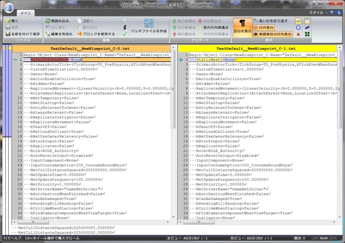The height and width of the screenshot is (243, 345).
Task: Toggle 単語単位の行内差分 option
Action: point(273,34)
